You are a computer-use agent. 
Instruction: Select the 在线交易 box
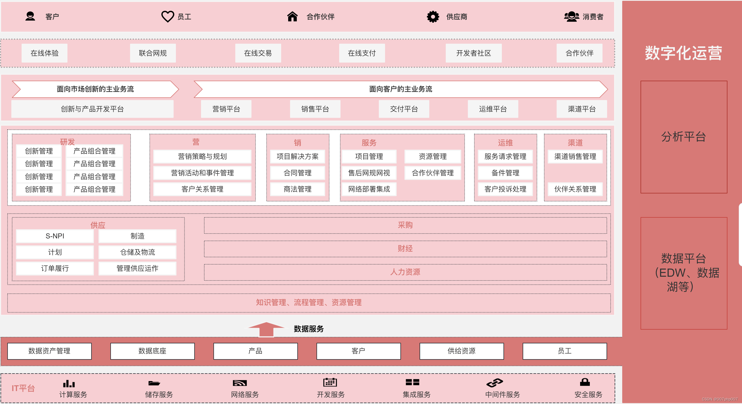(258, 53)
